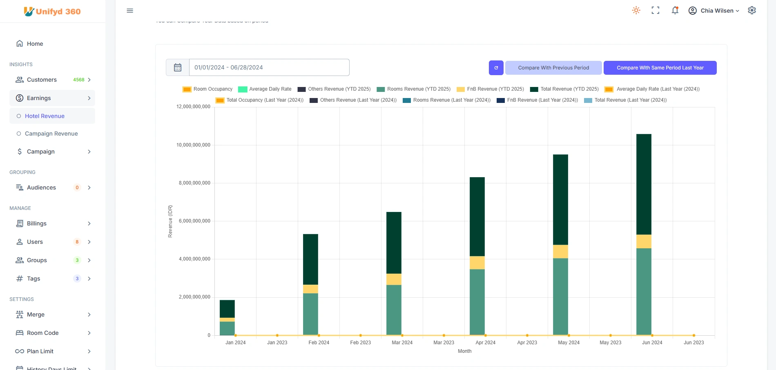Open the Merge settings menu
Screen dimensions: 776x370
52,314
